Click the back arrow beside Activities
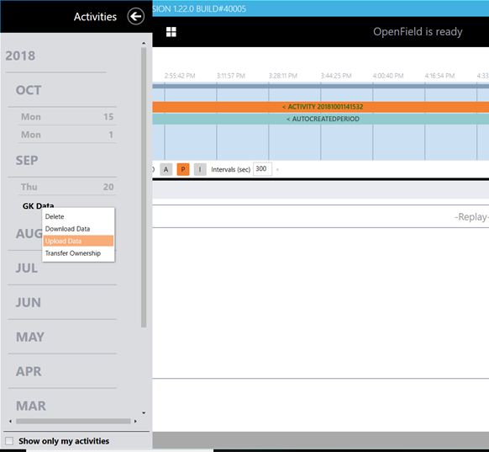Viewport: 489px width, 452px height. (x=135, y=16)
